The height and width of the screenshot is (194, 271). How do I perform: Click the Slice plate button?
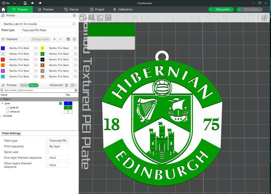223,9
